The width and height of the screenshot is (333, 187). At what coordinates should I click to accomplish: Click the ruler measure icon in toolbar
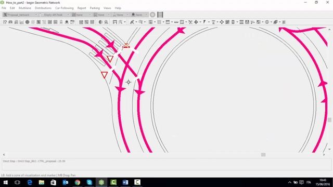(x=176, y=22)
